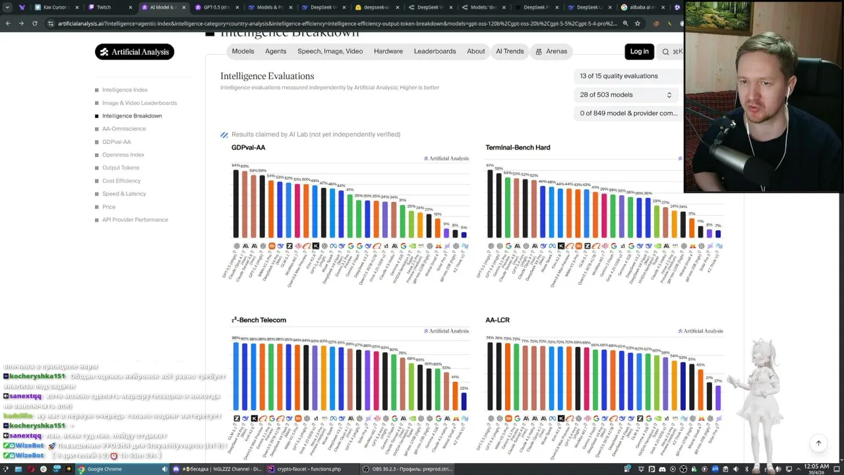844x475 pixels.
Task: Switch to the deepseek-ai browser tab
Action: click(x=376, y=7)
